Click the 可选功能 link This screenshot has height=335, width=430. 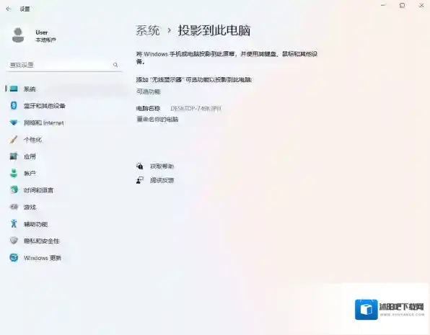tap(149, 91)
